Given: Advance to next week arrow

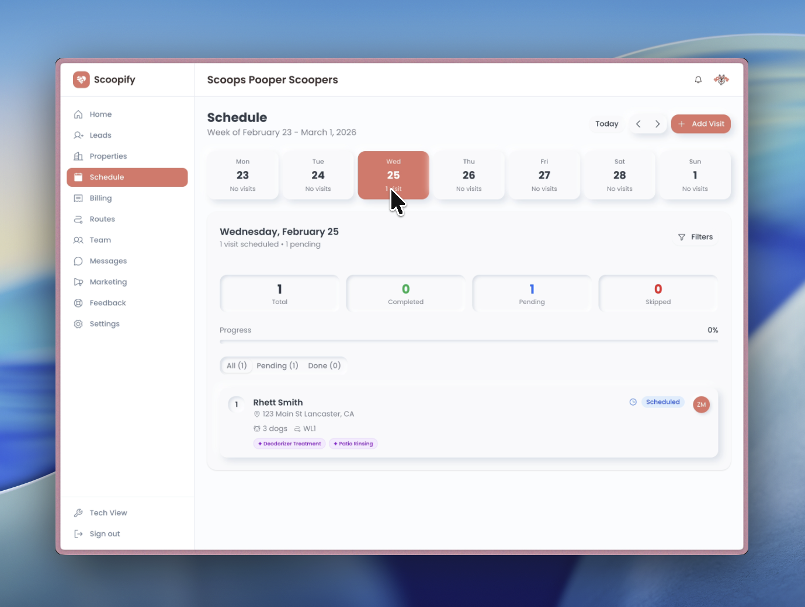Looking at the screenshot, I should (x=658, y=124).
